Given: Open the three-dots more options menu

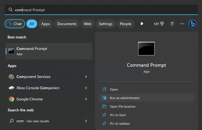Looking at the screenshot, I should pos(182,24).
